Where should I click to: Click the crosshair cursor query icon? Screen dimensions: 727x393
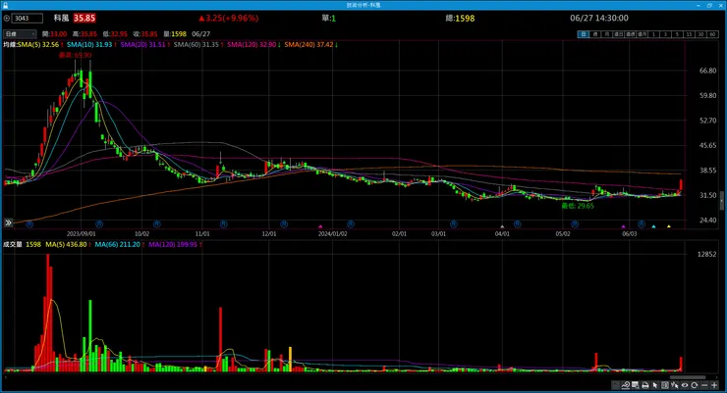point(675,385)
